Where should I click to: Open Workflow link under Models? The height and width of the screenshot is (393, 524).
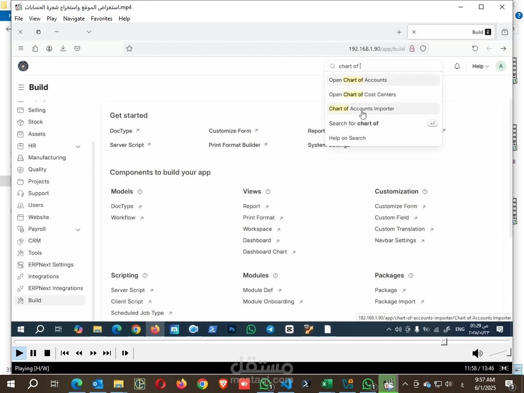click(127, 217)
